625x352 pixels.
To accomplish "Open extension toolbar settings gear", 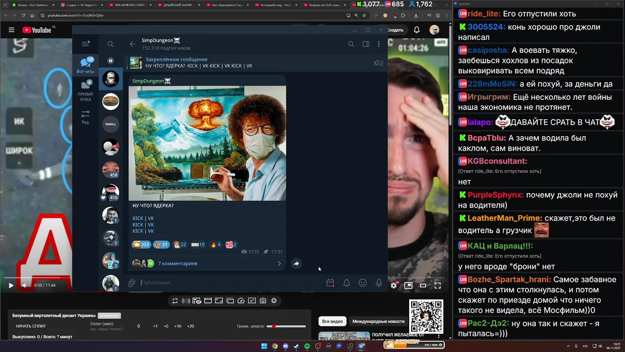I will (x=274, y=301).
